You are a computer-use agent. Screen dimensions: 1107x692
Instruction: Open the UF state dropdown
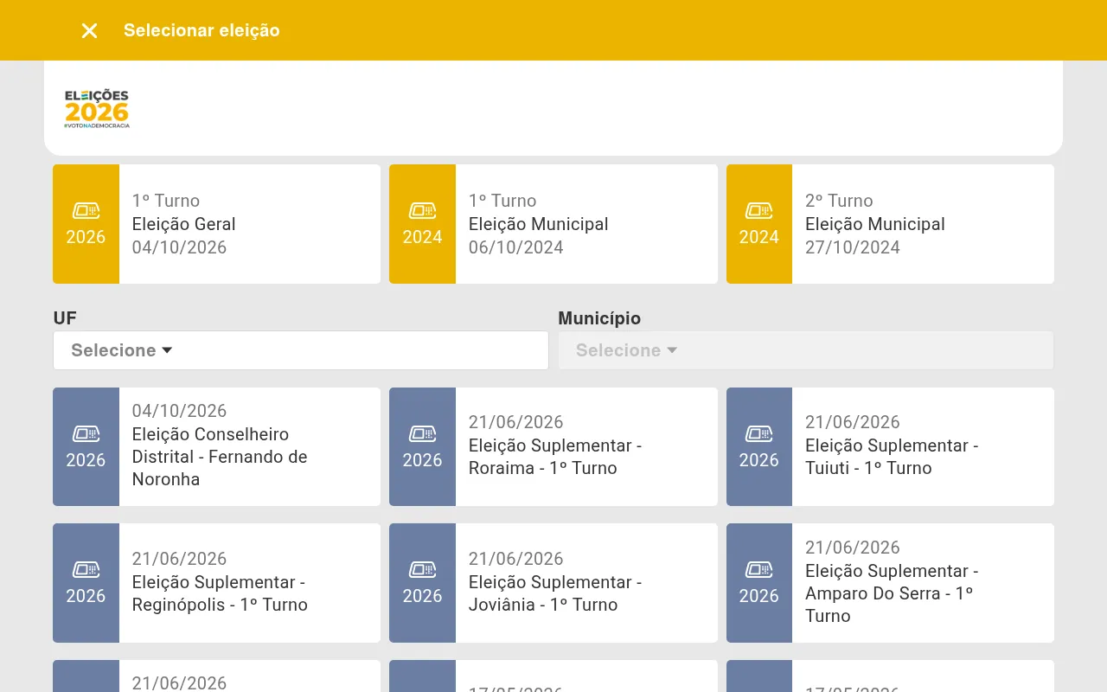301,350
